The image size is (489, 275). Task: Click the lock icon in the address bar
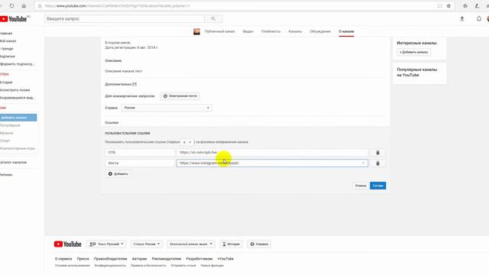pyautogui.click(x=40, y=6)
